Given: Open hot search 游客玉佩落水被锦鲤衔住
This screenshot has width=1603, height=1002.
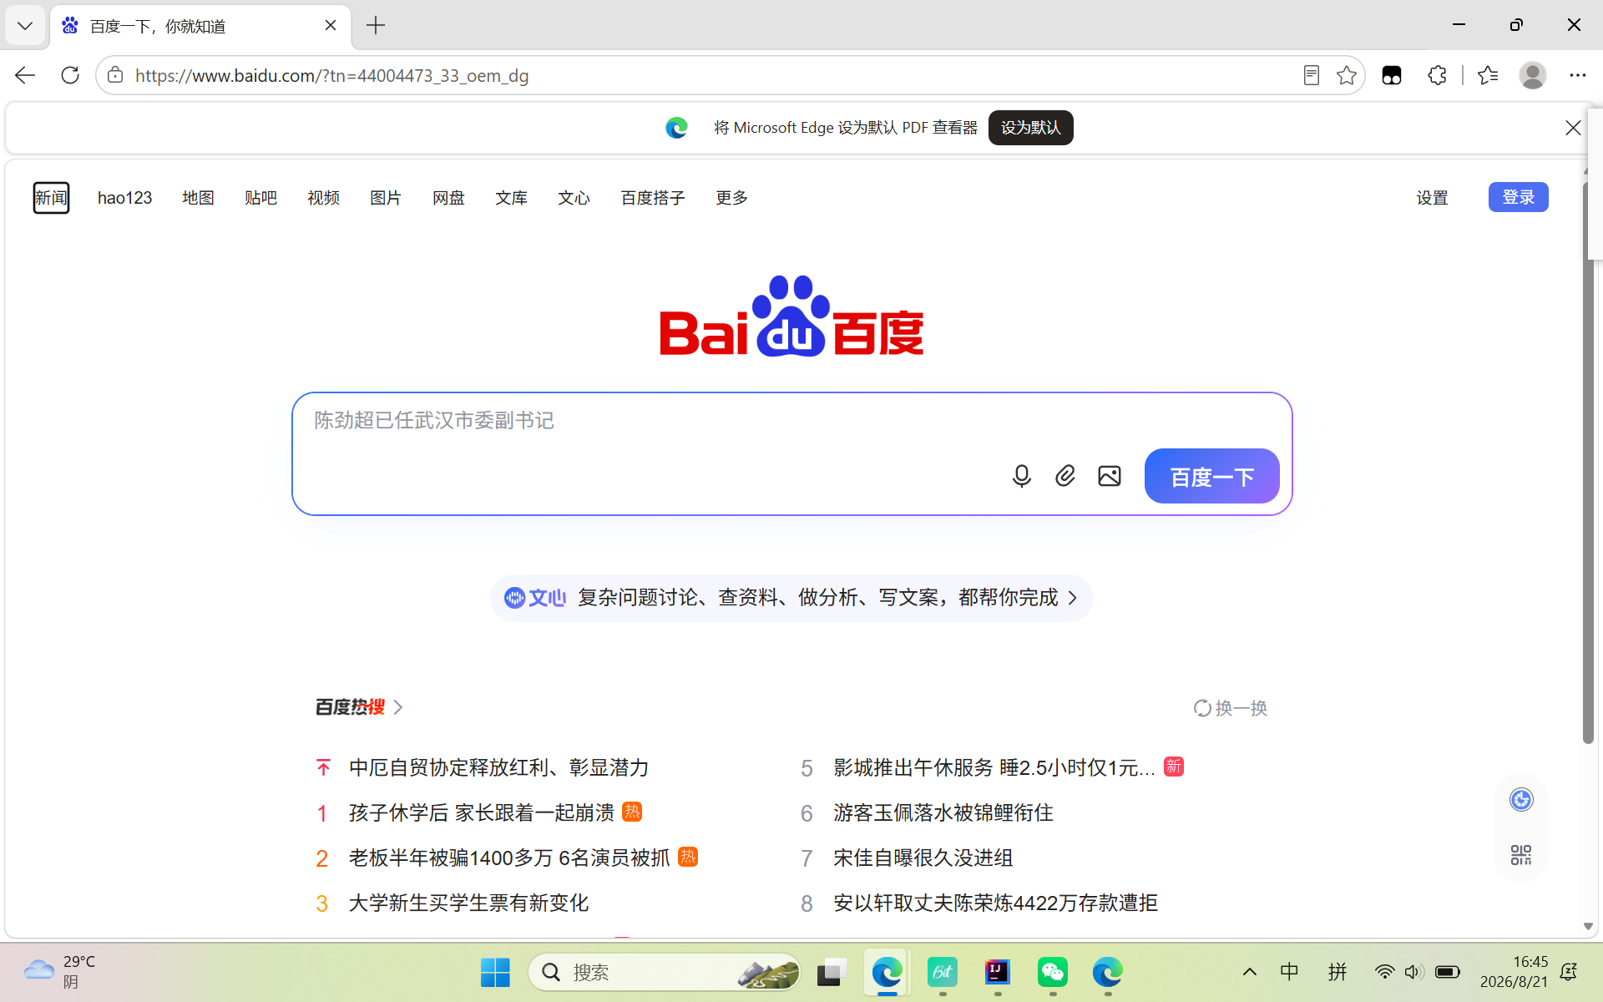Looking at the screenshot, I should click(x=943, y=812).
